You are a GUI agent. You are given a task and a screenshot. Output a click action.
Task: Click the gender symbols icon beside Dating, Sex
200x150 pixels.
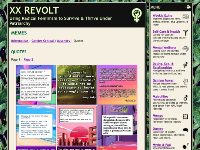pyautogui.click(x=186, y=65)
